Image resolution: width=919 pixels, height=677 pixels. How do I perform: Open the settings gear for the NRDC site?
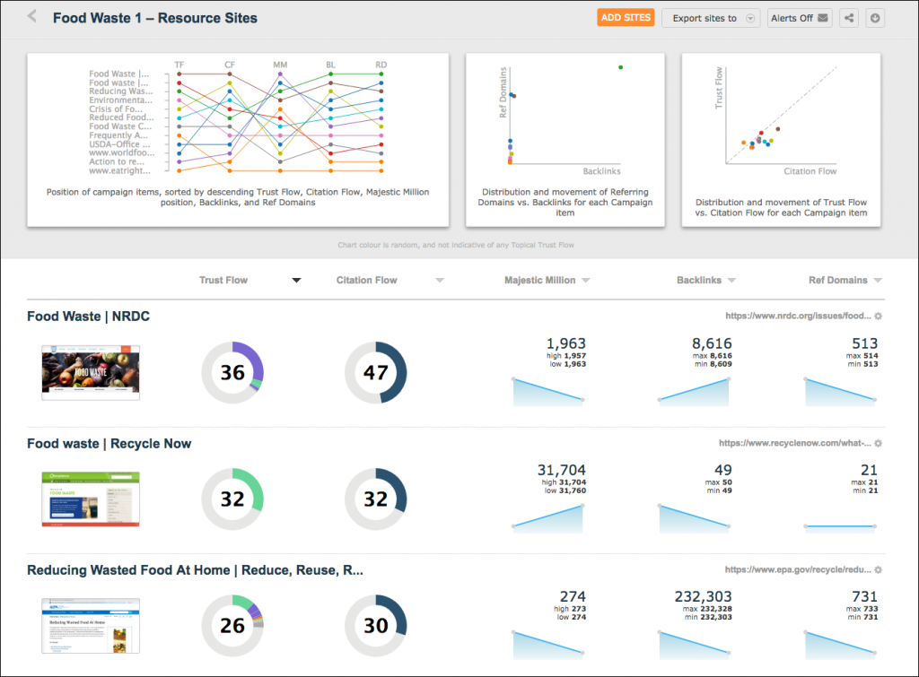(878, 317)
